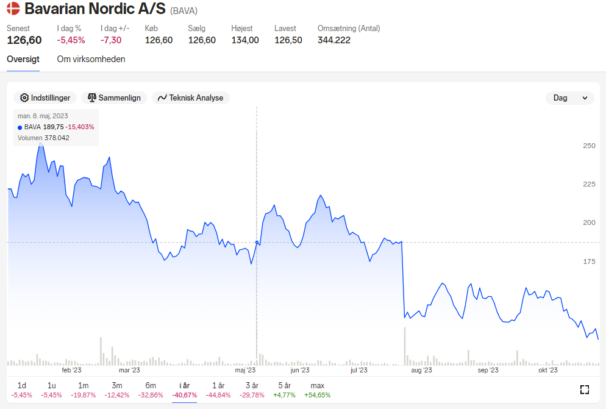The image size is (606, 409).
Task: Click the Teknisk Analyse chart-line icon
Action: tap(162, 98)
